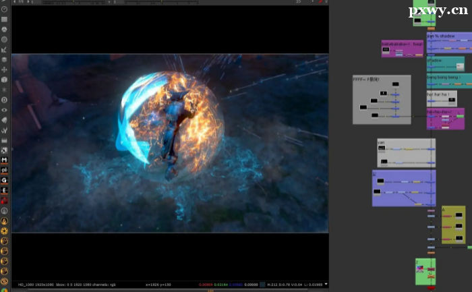Step to the next f-stop gain arrow
This screenshot has width=472, height=292.
(28, 2)
